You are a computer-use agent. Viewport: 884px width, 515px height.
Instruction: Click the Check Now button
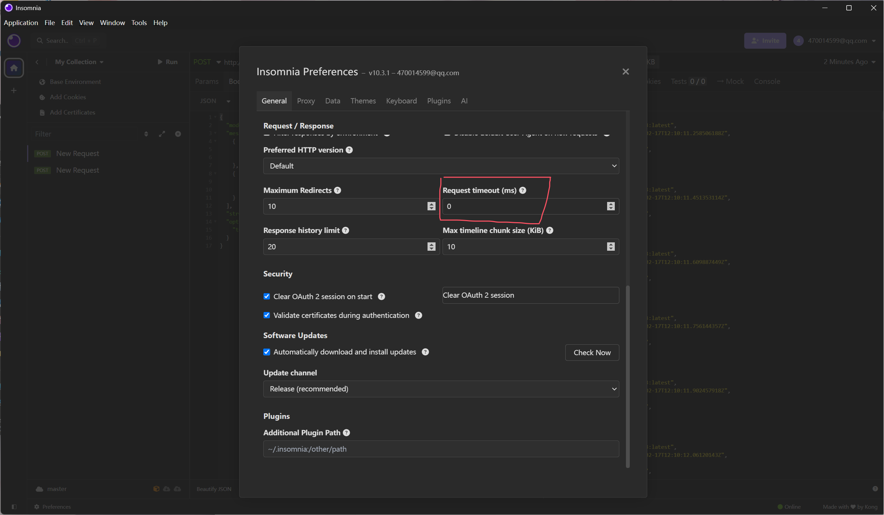(x=592, y=352)
